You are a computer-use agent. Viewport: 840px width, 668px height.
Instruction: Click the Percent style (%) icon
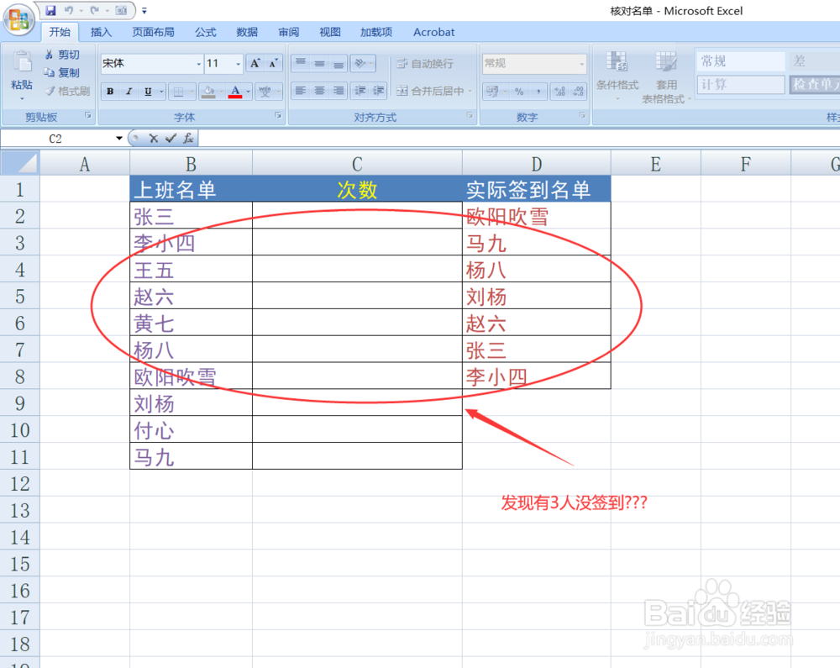(x=518, y=91)
